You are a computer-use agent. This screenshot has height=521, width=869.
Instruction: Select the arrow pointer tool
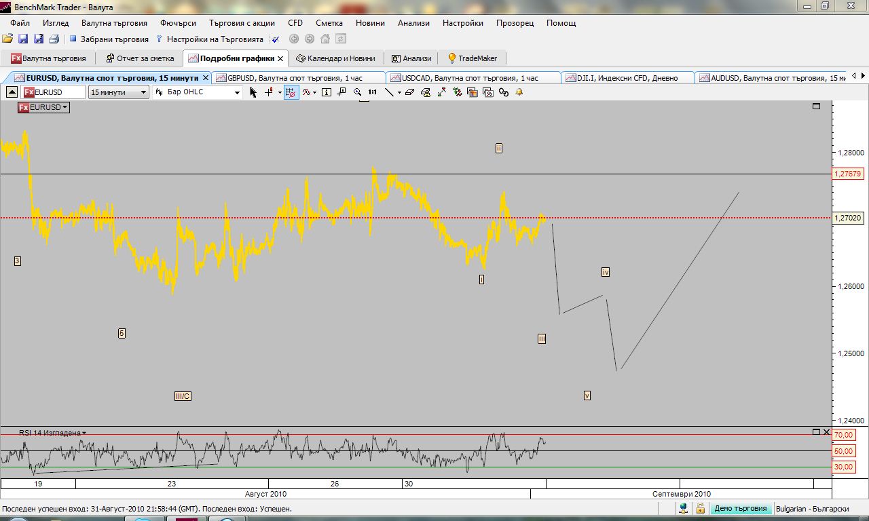point(253,92)
